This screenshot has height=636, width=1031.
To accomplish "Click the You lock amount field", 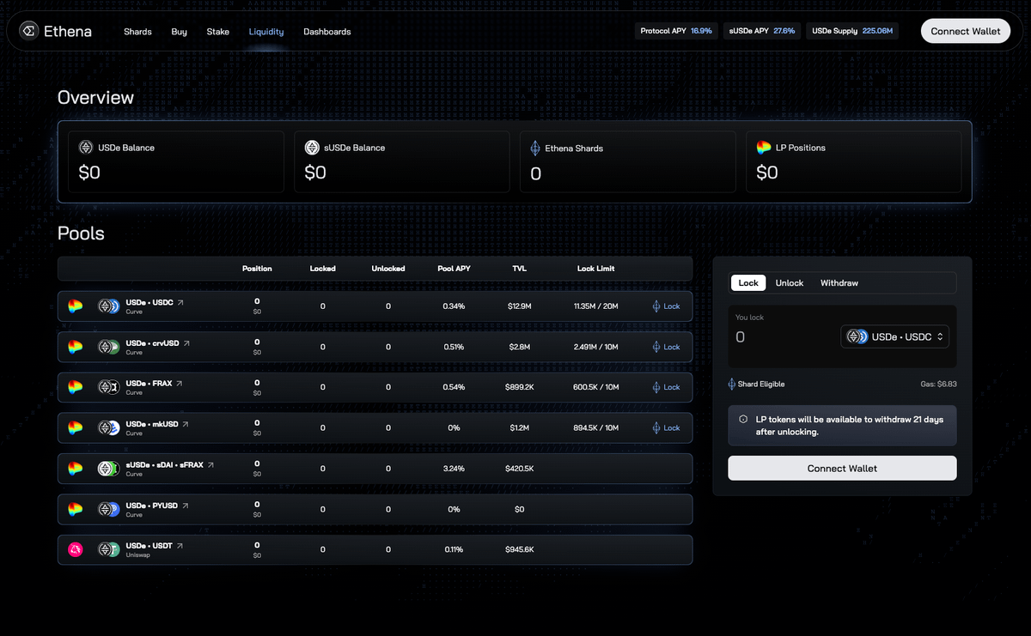I will pyautogui.click(x=782, y=337).
